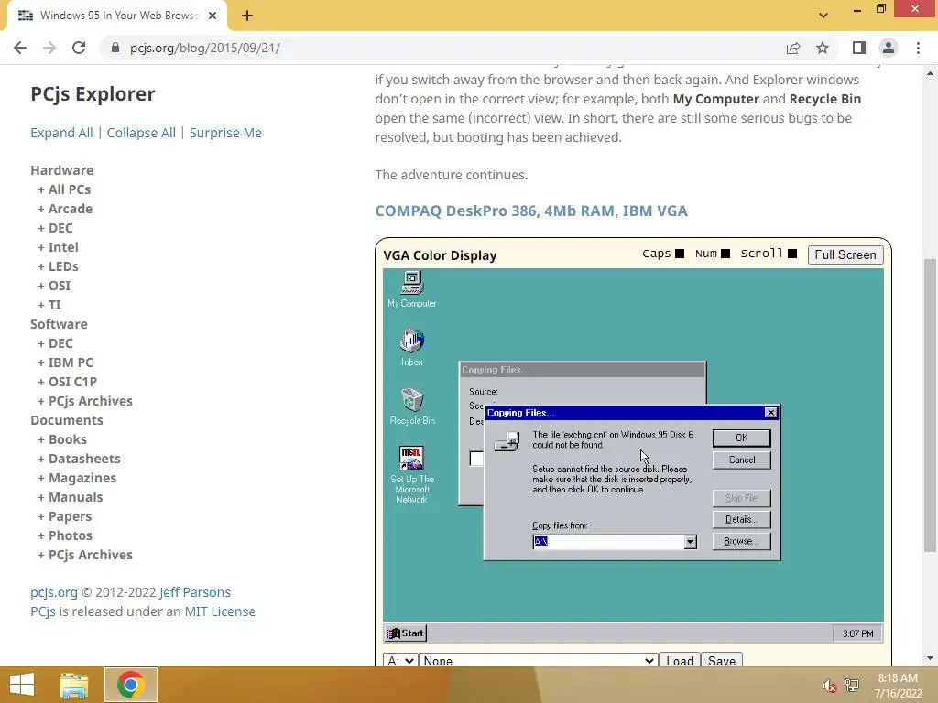Bookmark this page with star icon

[x=823, y=48]
